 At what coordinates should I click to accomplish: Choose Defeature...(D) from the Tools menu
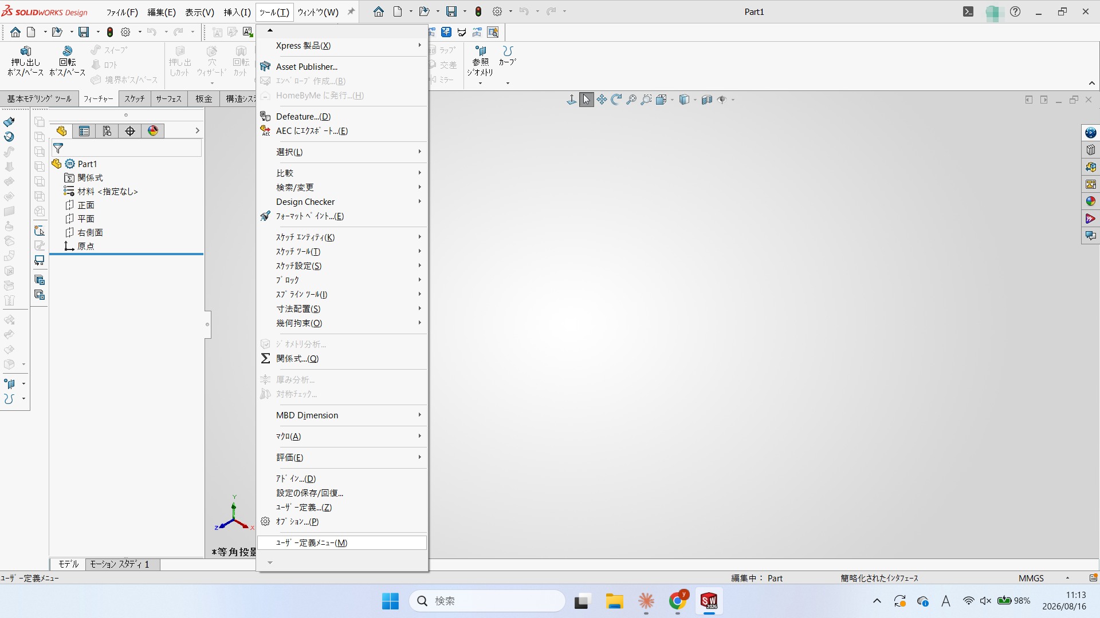pyautogui.click(x=342, y=117)
